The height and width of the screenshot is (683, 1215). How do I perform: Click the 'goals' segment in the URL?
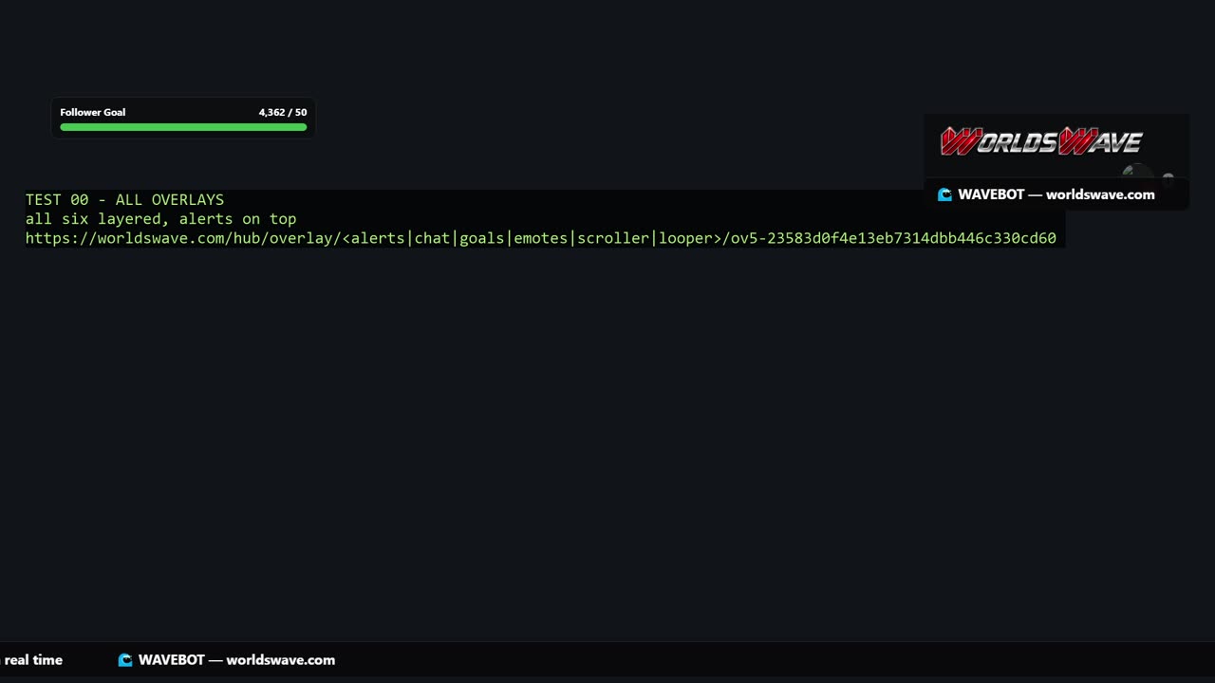coord(482,238)
